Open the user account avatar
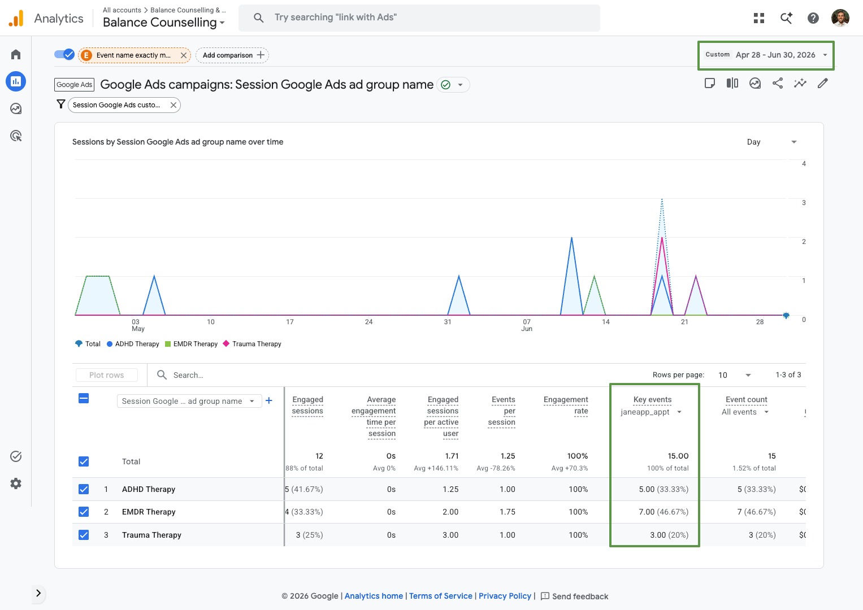The height and width of the screenshot is (610, 863). (x=840, y=18)
